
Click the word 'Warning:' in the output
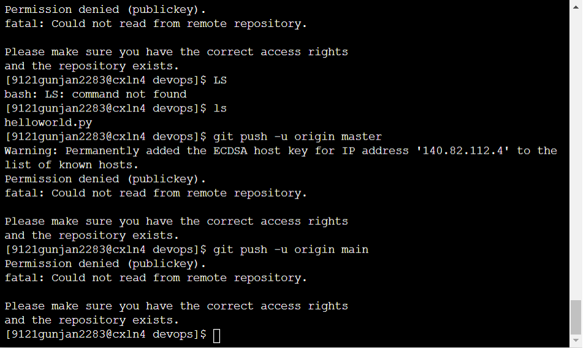(x=31, y=151)
